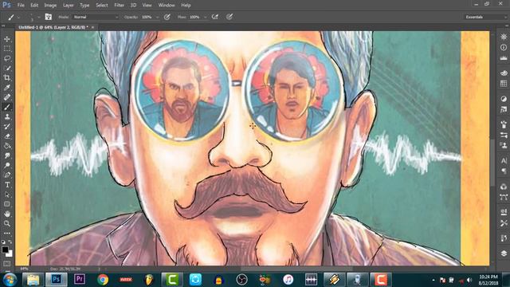Viewport: 510px width, 287px height.
Task: Reset default foreground and background colors
Action: [3, 242]
